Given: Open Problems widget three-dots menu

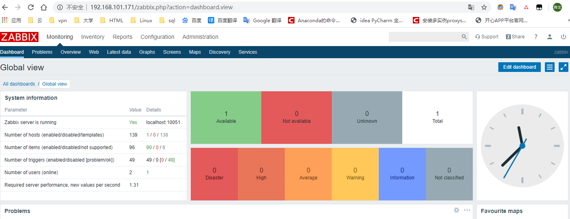Looking at the screenshot, I should (x=467, y=210).
